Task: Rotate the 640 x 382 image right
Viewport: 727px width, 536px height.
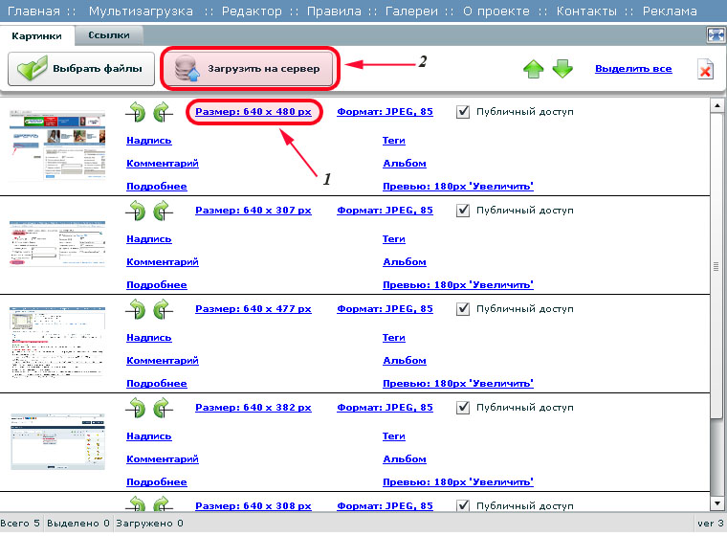Action: (x=162, y=408)
